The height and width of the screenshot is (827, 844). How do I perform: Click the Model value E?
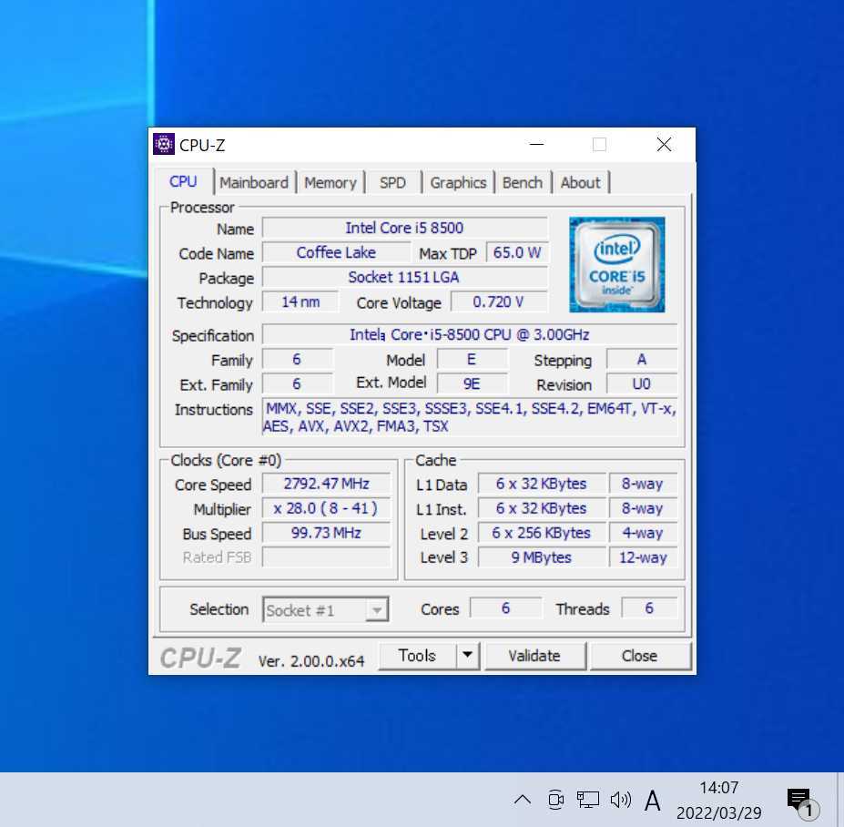pos(472,359)
